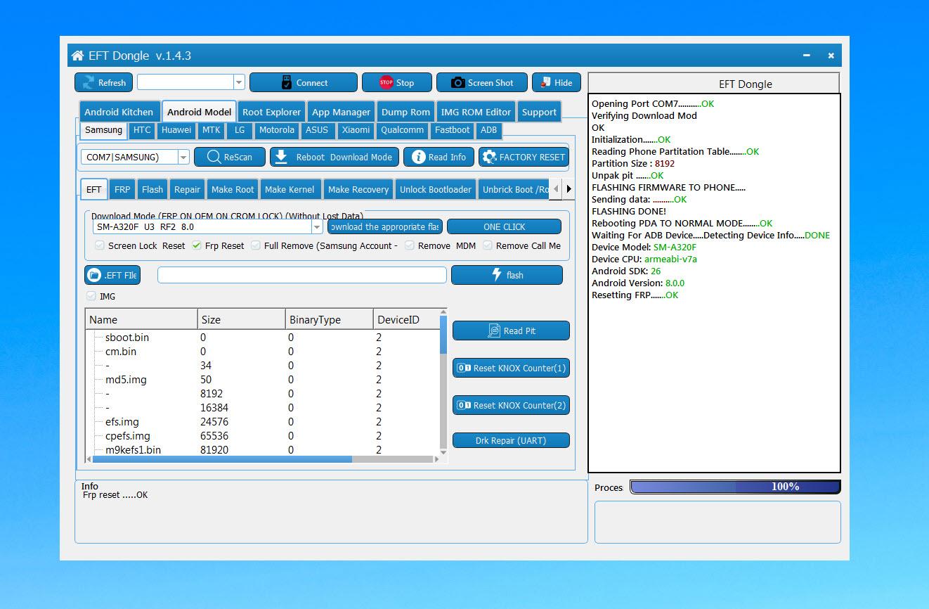Click the EFT file path input field
Image resolution: width=929 pixels, height=609 pixels.
(x=301, y=275)
